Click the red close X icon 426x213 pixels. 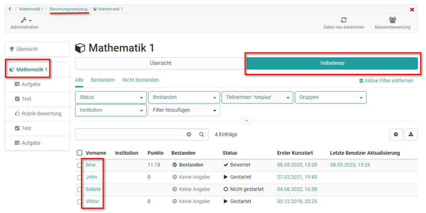[412, 9]
